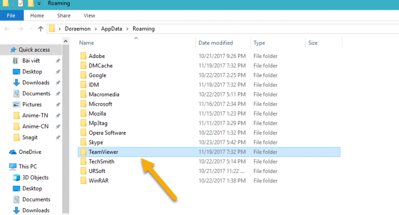Click the Up arrow to go to the parent folder
Image resolution: width=399 pixels, height=215 pixels.
click(x=41, y=28)
